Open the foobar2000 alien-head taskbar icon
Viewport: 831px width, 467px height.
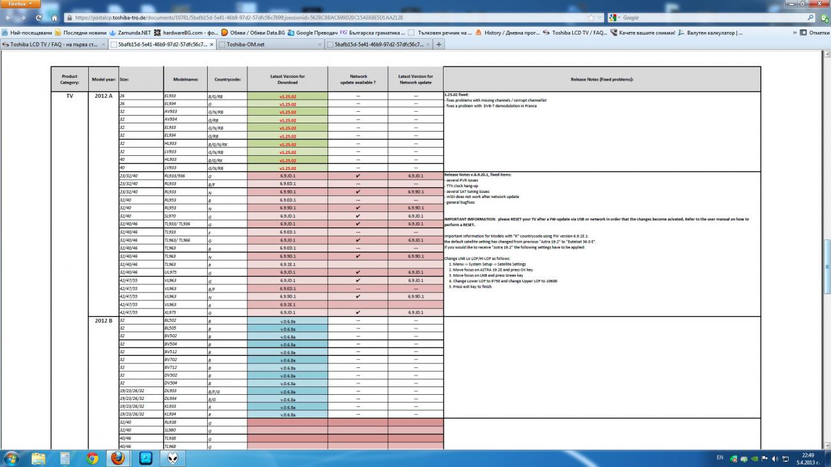[x=173, y=458]
